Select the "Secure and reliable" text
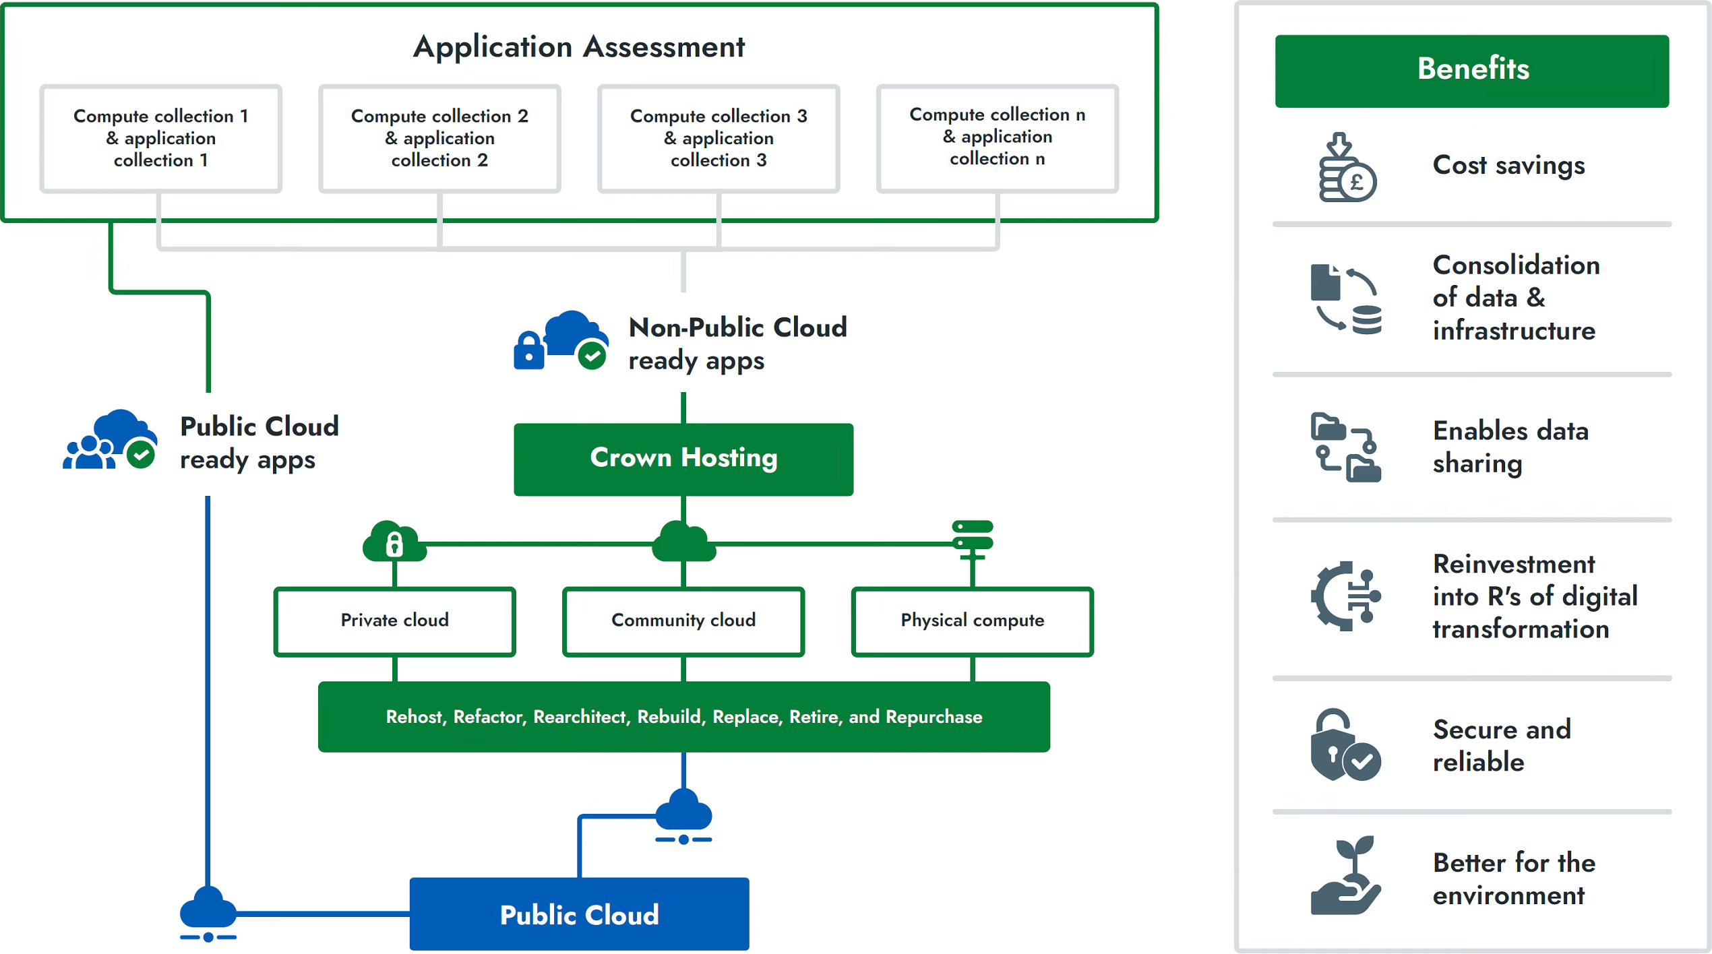Screen dimensions: 1712x954 point(1502,745)
